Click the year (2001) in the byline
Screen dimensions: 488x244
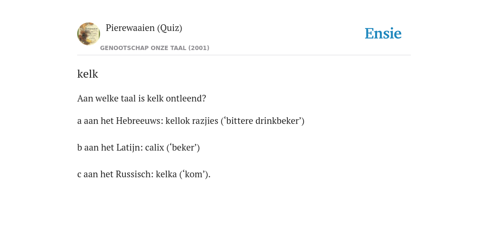(199, 48)
